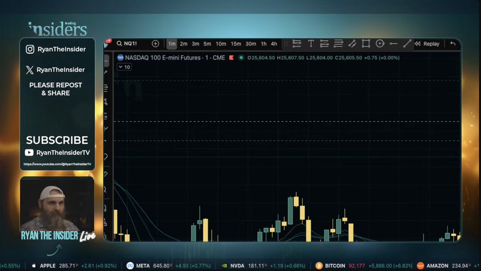Click the Instagram icon beside RyanTheInsider
Image resolution: width=481 pixels, height=271 pixels.
click(x=30, y=49)
